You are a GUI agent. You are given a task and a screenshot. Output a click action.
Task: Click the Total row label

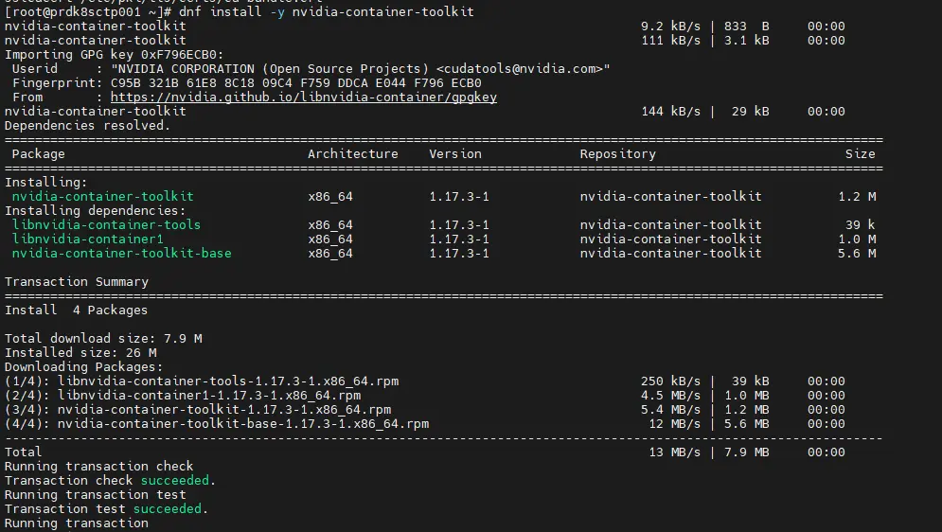point(24,452)
